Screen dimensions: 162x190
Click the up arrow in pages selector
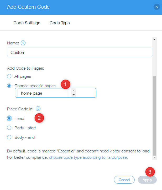pos(74,91)
